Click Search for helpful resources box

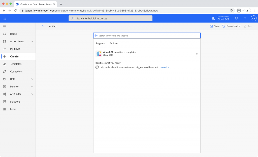(x=110, y=18)
